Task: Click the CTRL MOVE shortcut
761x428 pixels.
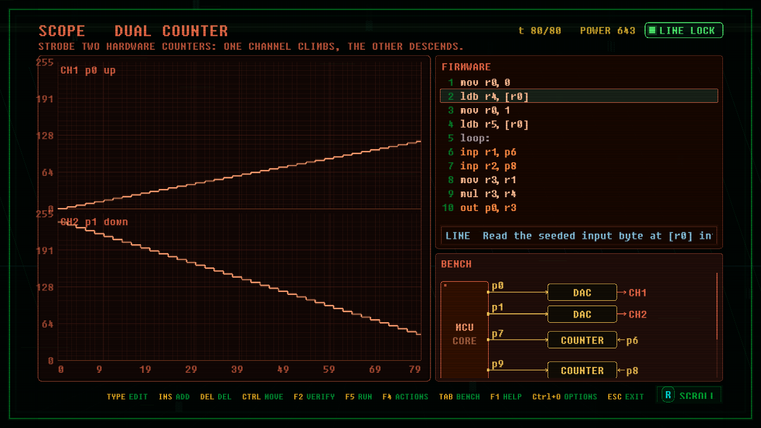Action: pos(263,396)
